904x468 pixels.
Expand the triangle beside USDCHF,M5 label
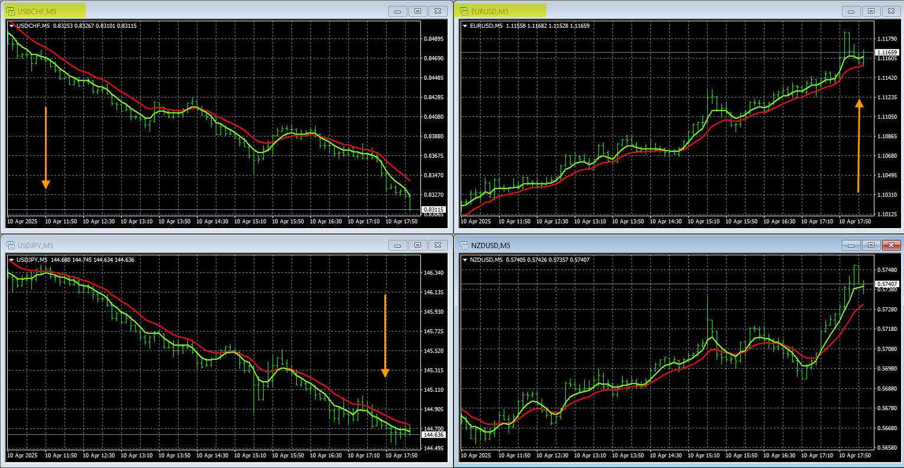pyautogui.click(x=12, y=25)
